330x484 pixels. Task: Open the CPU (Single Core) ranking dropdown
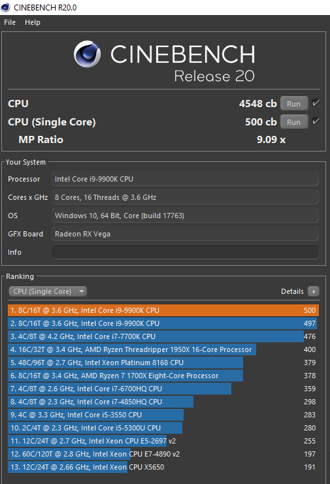(48, 291)
